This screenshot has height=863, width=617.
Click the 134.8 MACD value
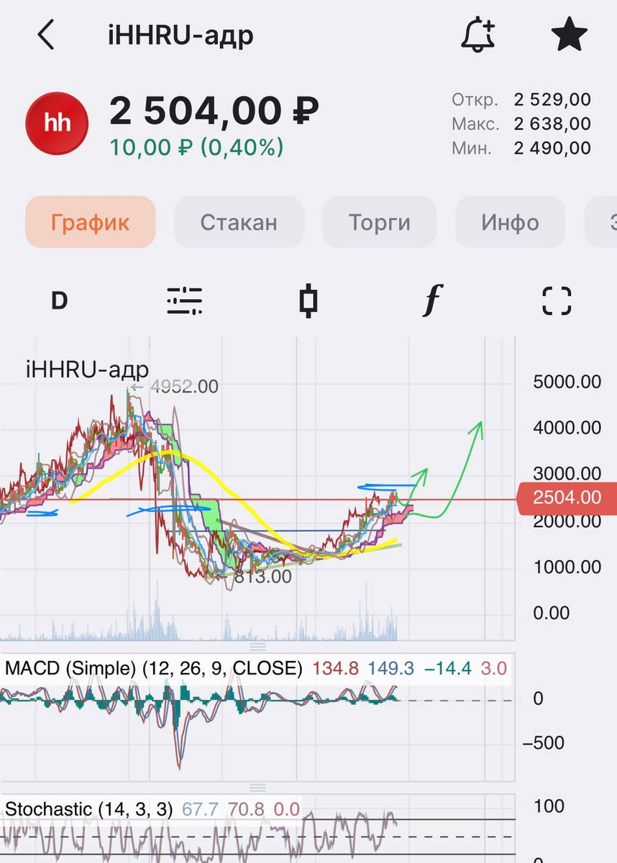pyautogui.click(x=336, y=668)
